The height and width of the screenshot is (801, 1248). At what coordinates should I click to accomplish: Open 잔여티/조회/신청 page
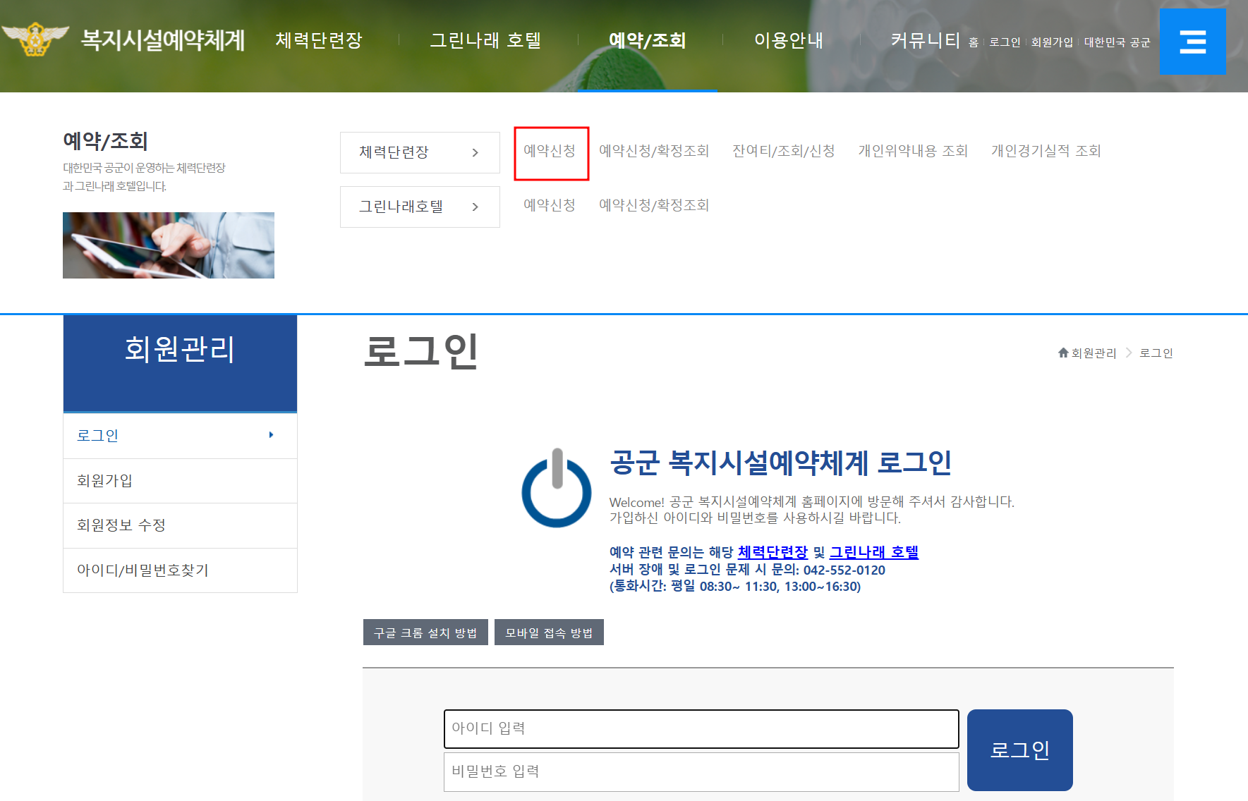[x=784, y=150]
